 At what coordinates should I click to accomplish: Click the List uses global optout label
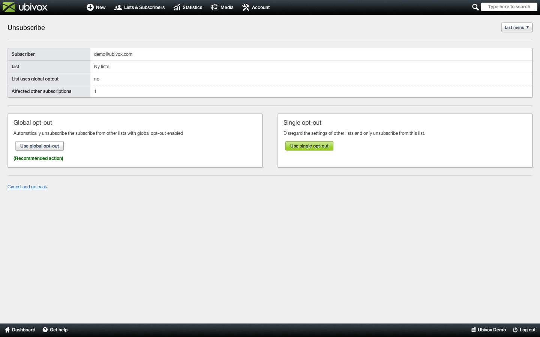point(35,79)
